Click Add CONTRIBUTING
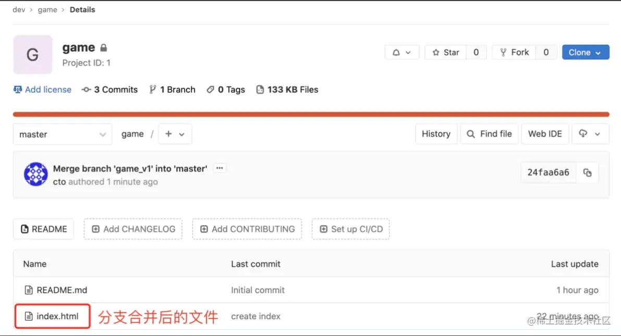621x336 pixels. [x=247, y=229]
